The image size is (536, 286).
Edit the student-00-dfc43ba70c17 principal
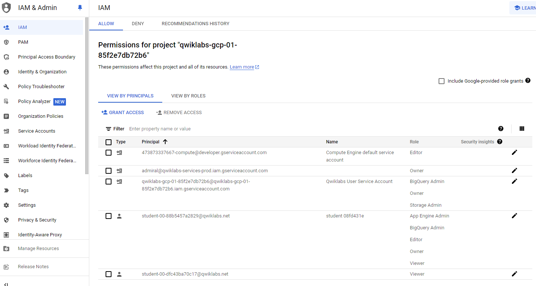pos(514,274)
